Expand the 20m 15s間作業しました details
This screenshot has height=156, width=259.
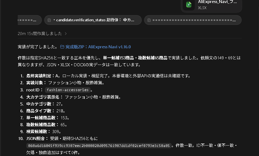coord(42,34)
